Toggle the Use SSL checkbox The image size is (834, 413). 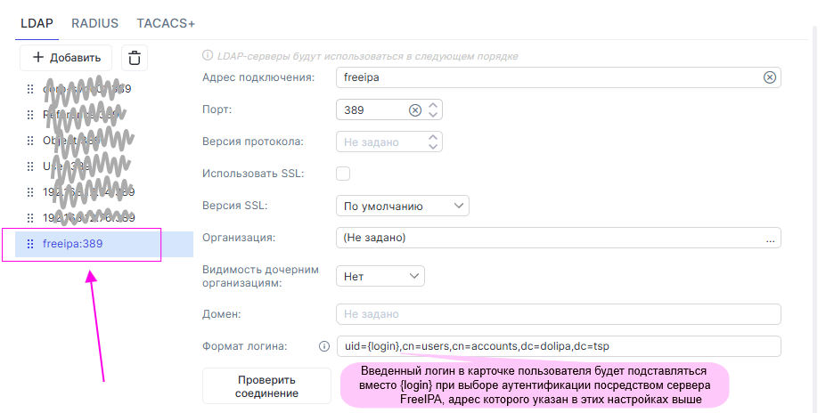tap(343, 173)
